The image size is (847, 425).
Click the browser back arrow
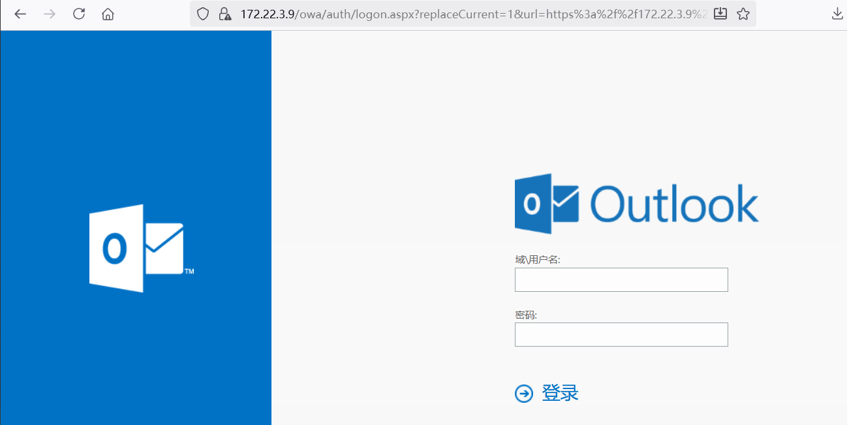pos(20,14)
